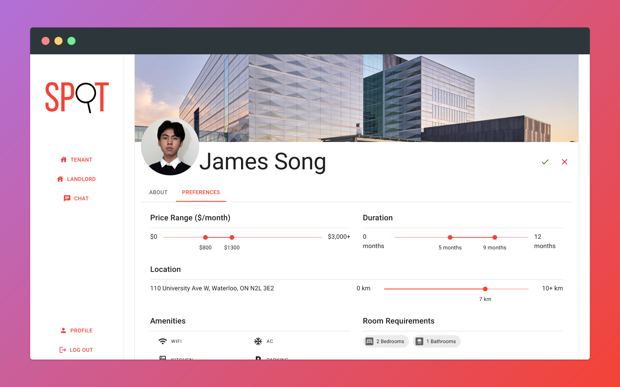Click the $1300 maximum price slider handle

[232, 237]
